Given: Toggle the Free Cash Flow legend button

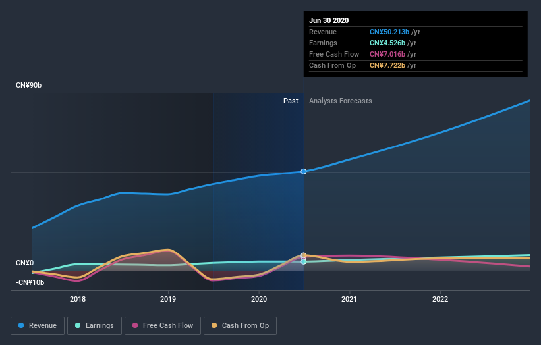Looking at the screenshot, I should [163, 326].
